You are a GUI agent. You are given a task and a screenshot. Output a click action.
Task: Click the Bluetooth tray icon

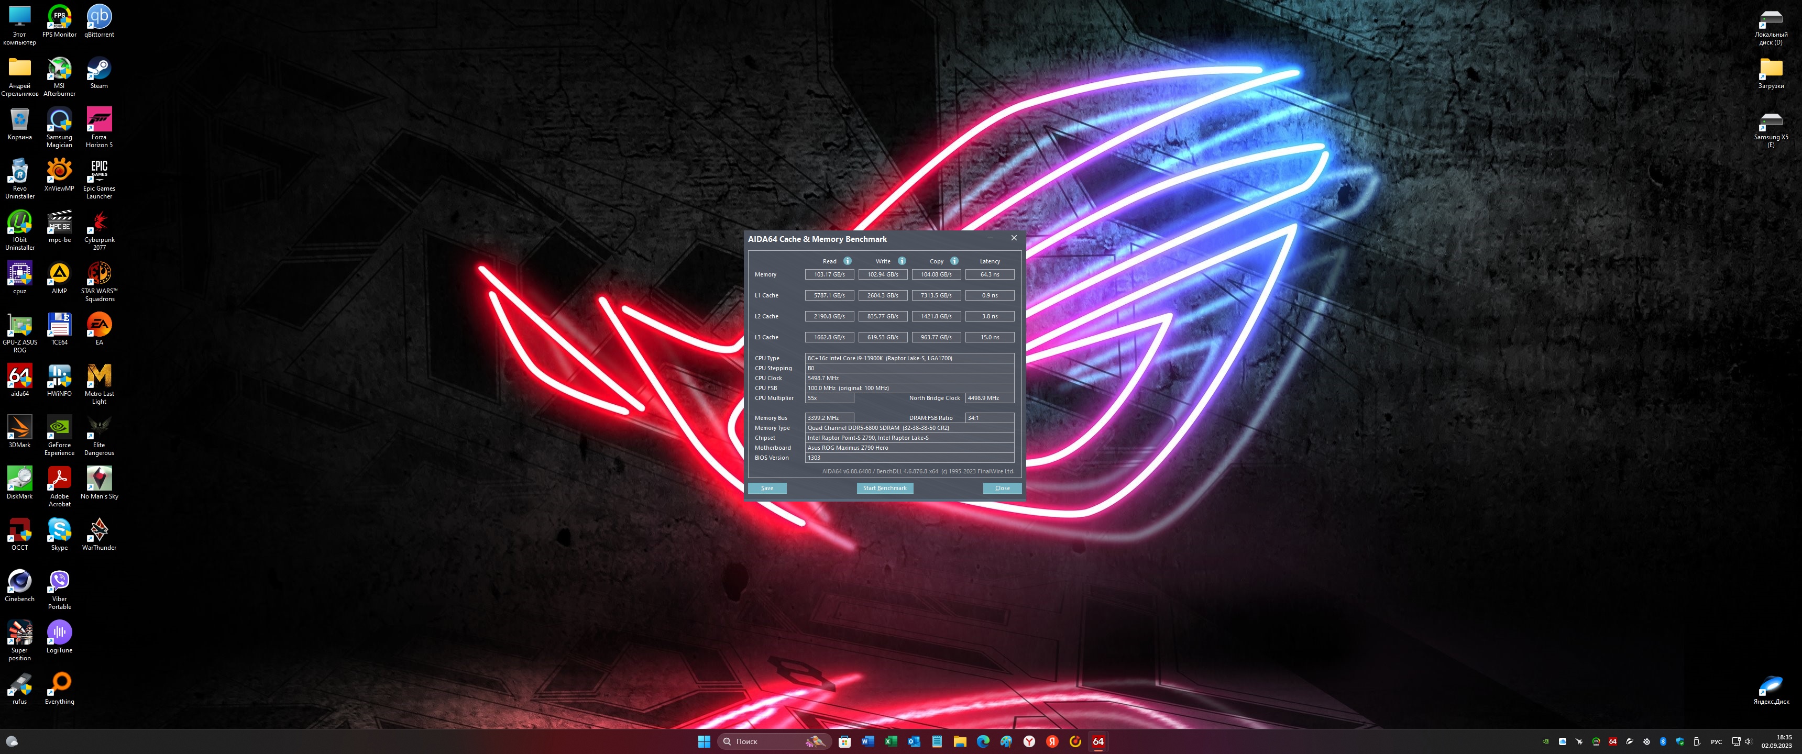tap(1663, 741)
